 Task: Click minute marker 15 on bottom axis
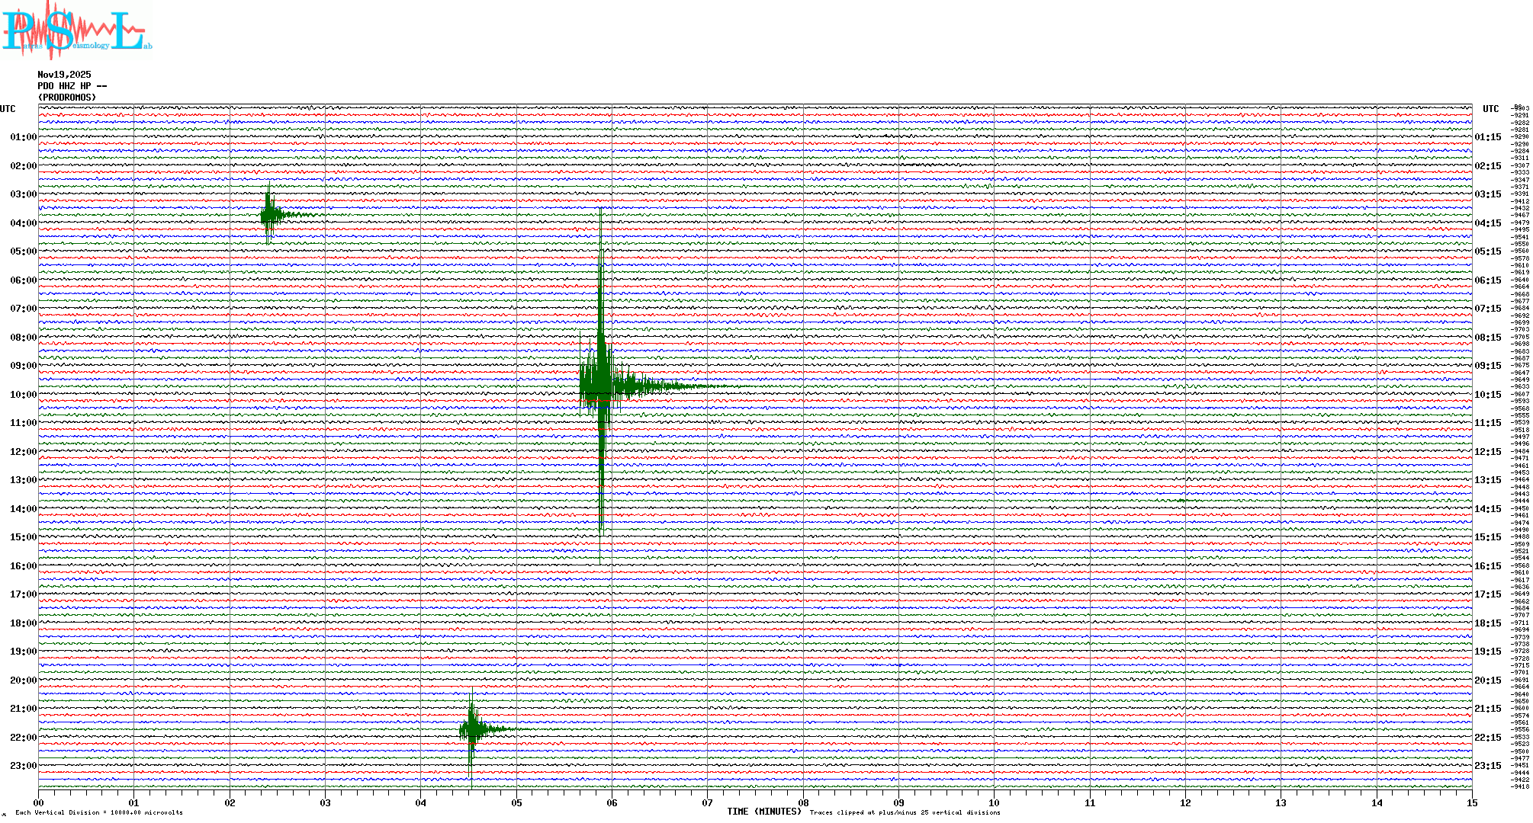(x=1472, y=802)
